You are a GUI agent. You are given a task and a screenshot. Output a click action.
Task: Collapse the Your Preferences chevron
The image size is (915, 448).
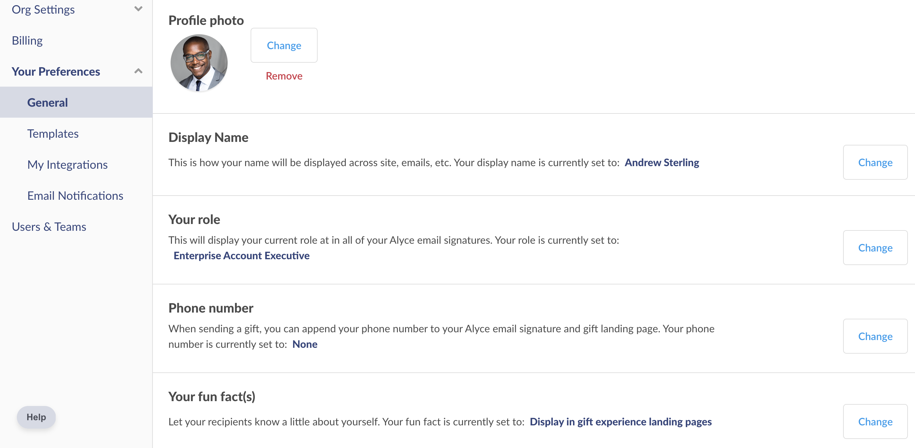(x=138, y=71)
